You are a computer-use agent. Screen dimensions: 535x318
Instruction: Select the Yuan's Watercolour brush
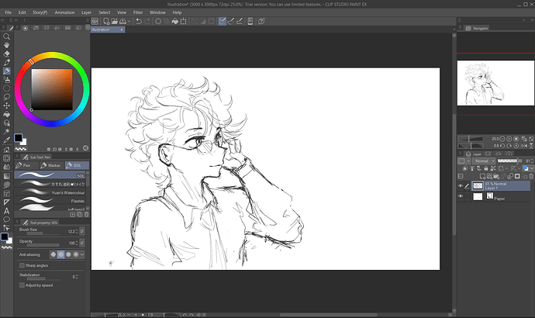50,192
